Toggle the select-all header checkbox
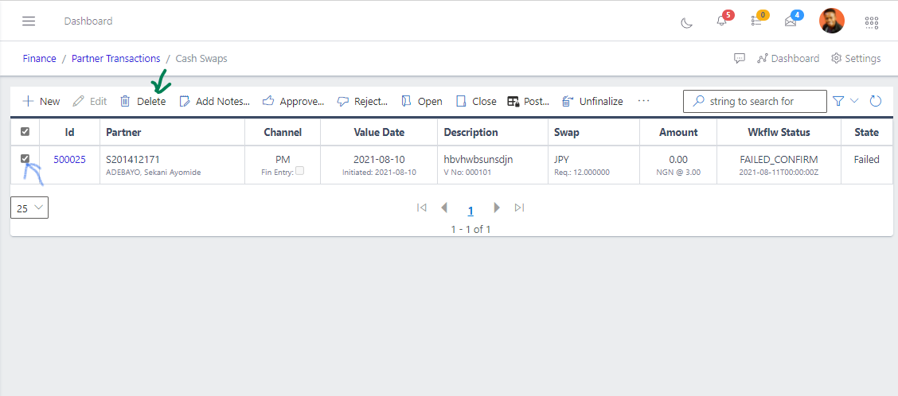The width and height of the screenshot is (898, 396). point(25,132)
